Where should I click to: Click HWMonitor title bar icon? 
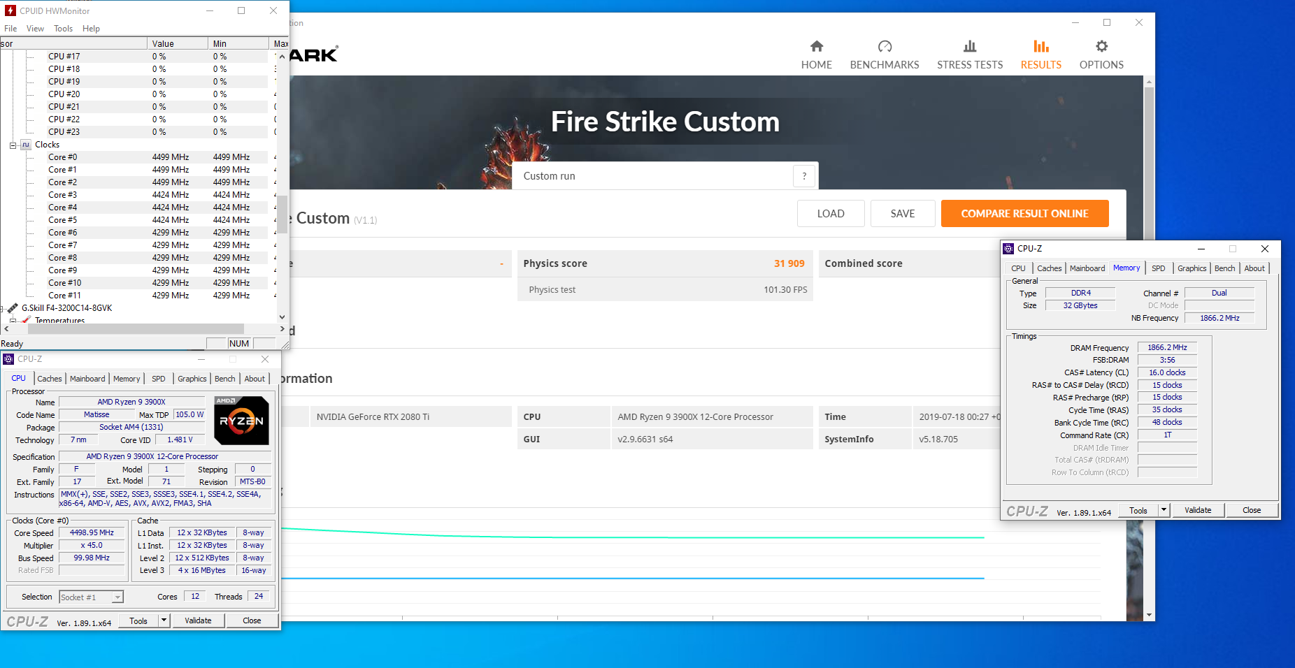[10, 10]
